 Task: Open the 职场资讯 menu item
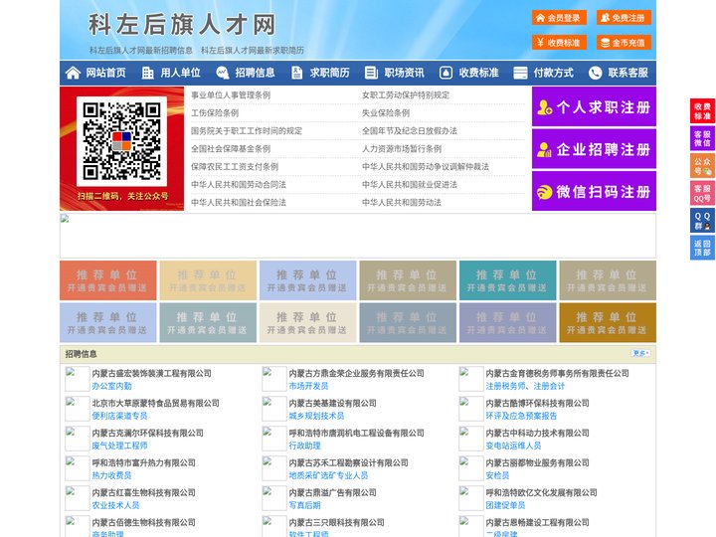[404, 73]
